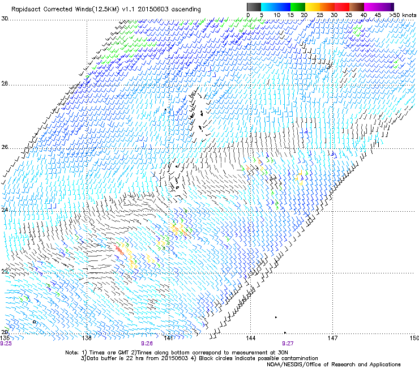Click the '>50 knots' legend label
This screenshot has height=368, width=419.
(x=403, y=15)
